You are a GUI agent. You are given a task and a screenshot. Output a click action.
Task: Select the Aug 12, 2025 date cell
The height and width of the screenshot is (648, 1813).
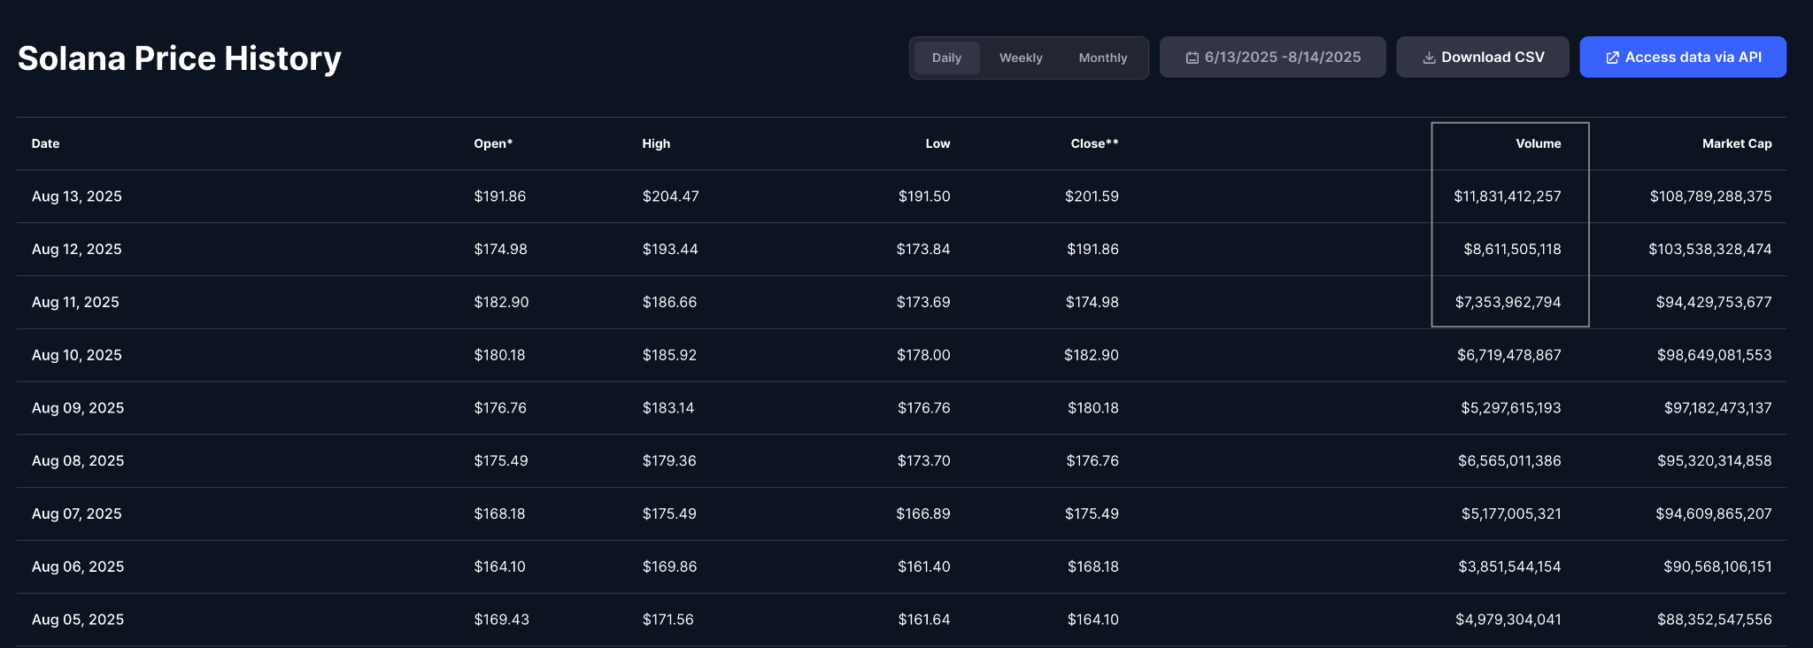click(77, 250)
